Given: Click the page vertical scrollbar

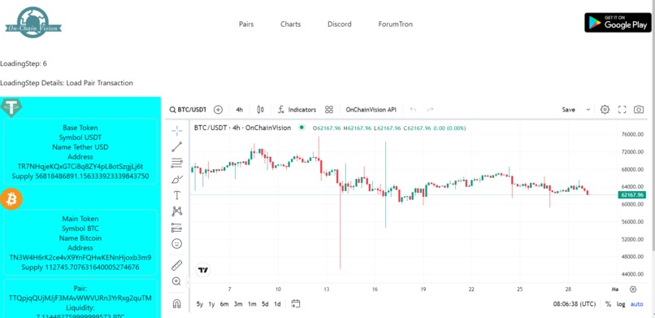Looking at the screenshot, I should point(653,125).
